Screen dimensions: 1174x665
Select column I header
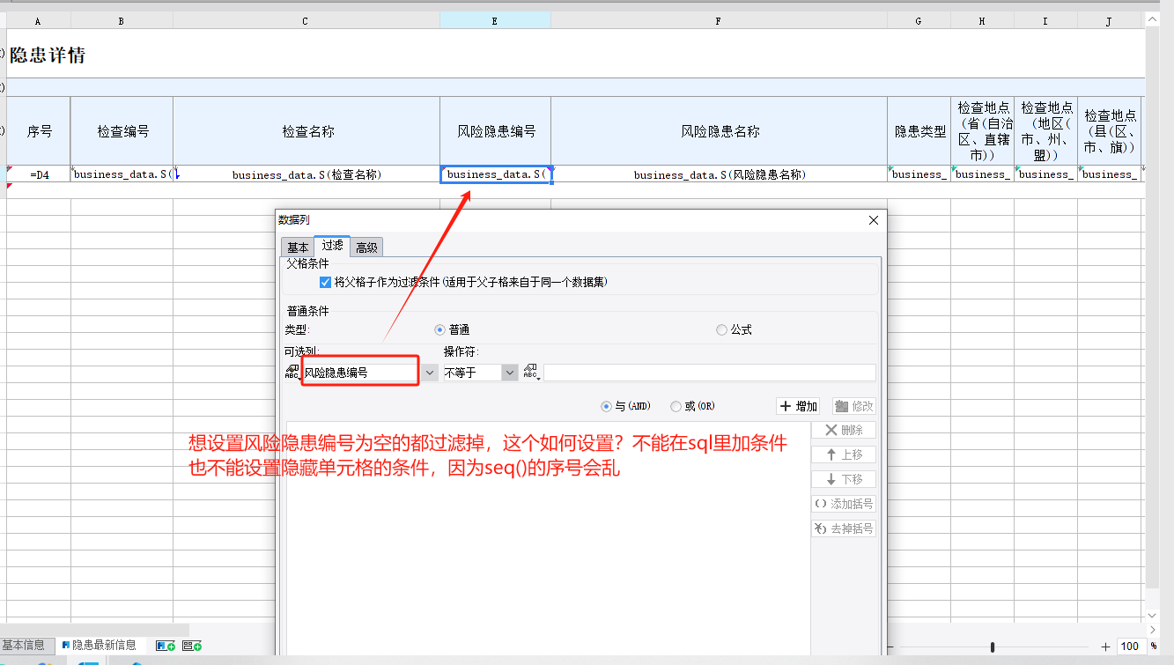(x=1045, y=20)
